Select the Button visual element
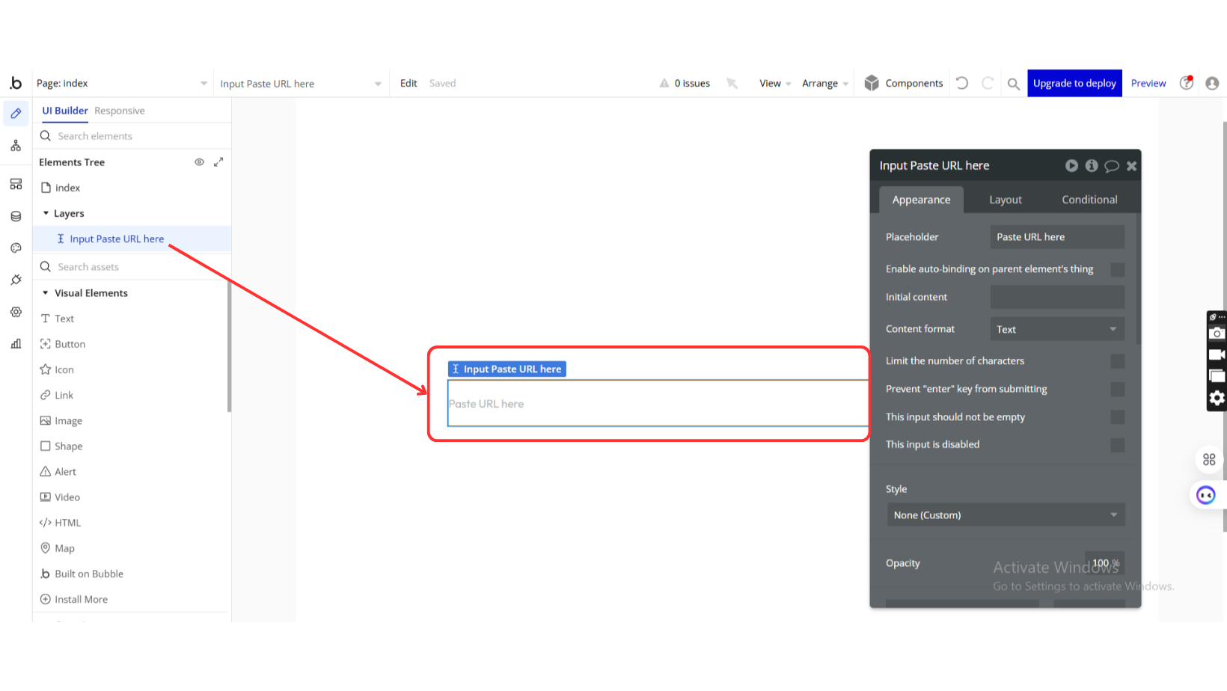Viewport: 1227px width, 691px height. click(63, 344)
